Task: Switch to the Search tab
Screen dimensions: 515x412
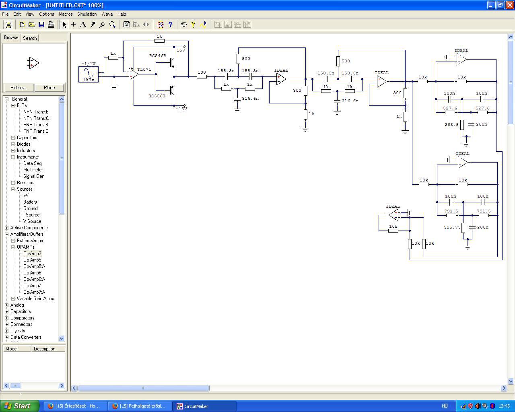Action: (30, 38)
